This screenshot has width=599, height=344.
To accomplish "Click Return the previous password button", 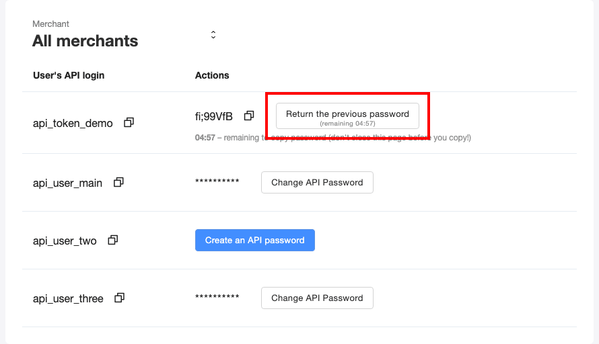I will (347, 116).
